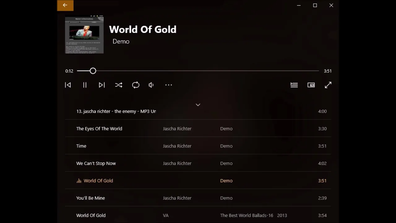Viewport: 396px width, 223px height.
Task: Open the volume control
Action: [x=151, y=85]
